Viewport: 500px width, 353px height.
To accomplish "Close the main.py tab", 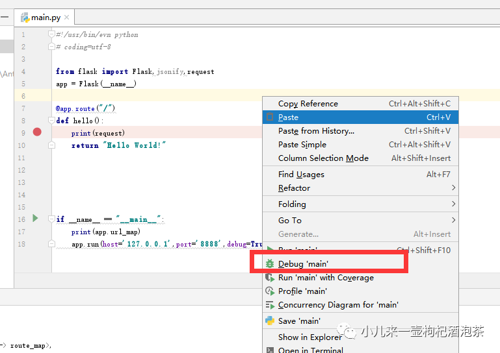I will click(x=67, y=18).
